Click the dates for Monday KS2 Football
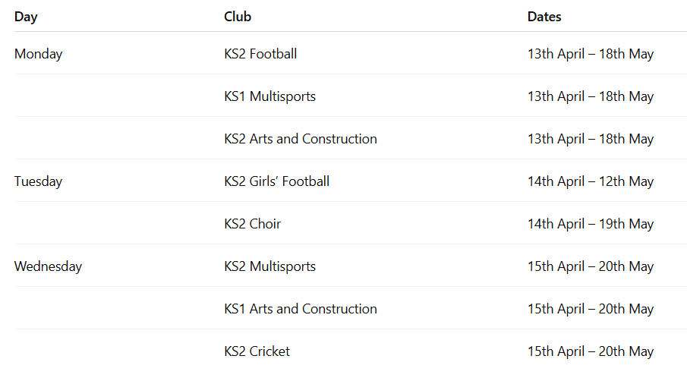687x381 pixels. click(x=591, y=54)
